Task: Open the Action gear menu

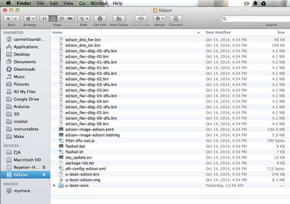Action: [159, 19]
